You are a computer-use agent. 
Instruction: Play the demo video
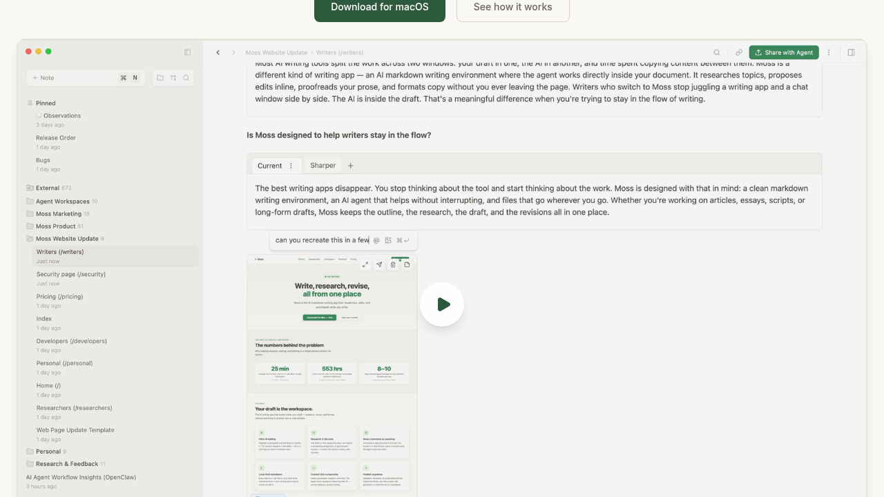click(x=442, y=304)
